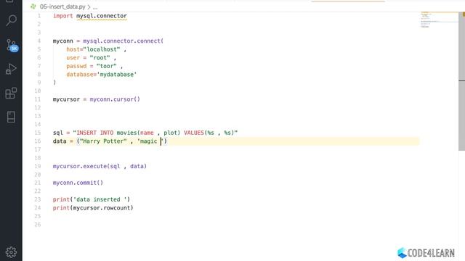This screenshot has width=465, height=261.
Task: Click line number 24 in the gutter
Action: click(x=37, y=208)
